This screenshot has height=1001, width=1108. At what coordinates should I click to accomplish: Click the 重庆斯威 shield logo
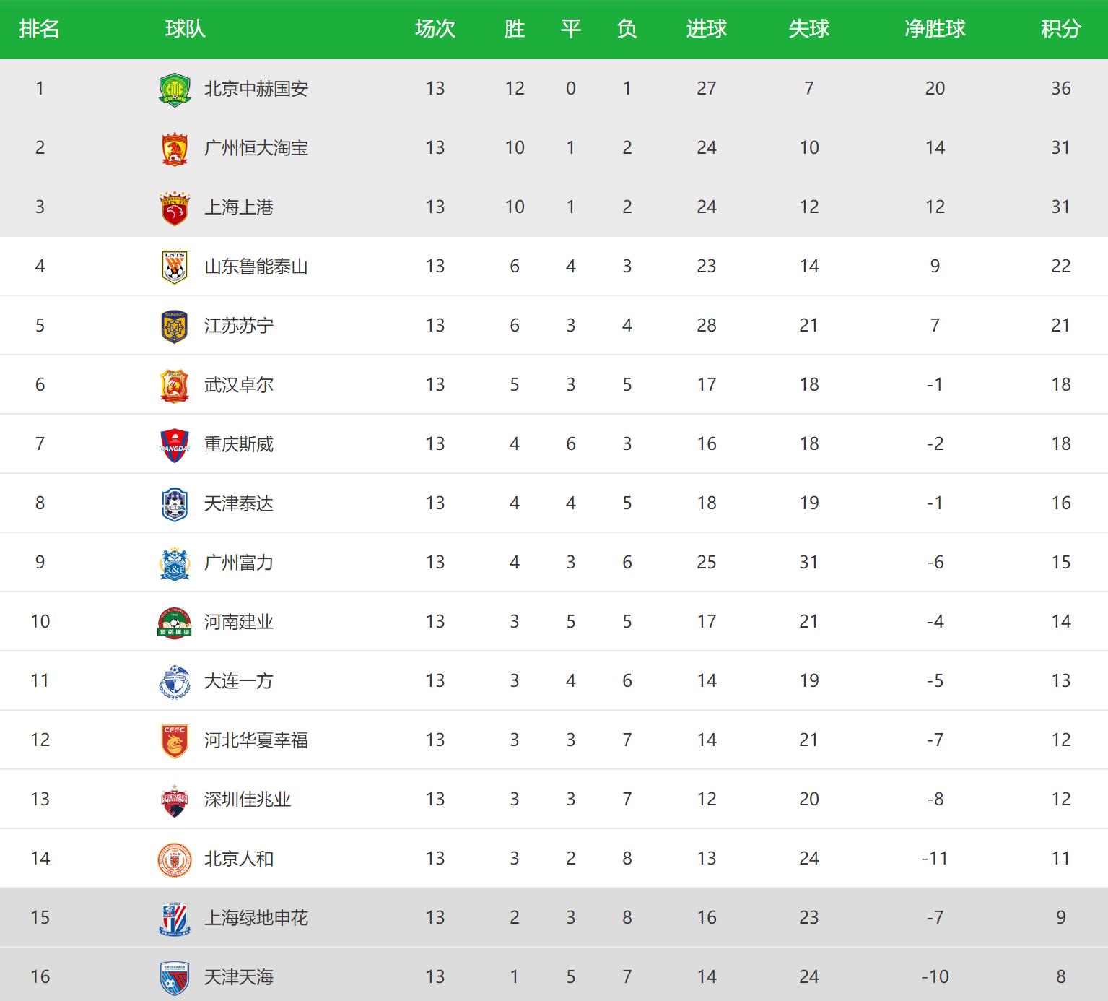pyautogui.click(x=174, y=445)
